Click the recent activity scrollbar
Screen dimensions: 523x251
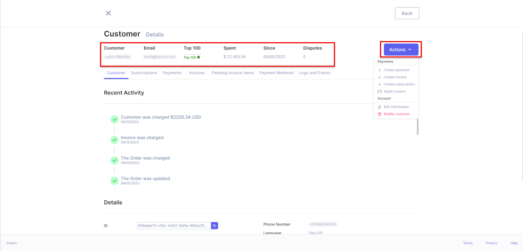tap(418, 126)
